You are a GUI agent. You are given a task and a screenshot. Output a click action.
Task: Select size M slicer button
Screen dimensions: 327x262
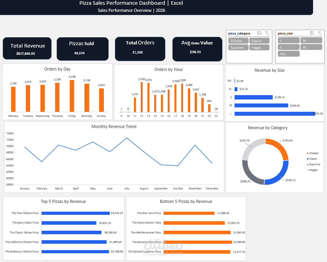(x=311, y=40)
